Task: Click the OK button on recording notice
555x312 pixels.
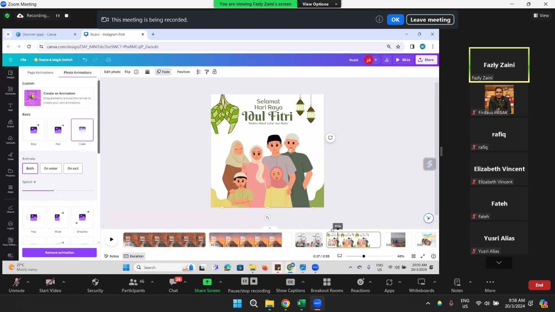Action: coord(395,20)
